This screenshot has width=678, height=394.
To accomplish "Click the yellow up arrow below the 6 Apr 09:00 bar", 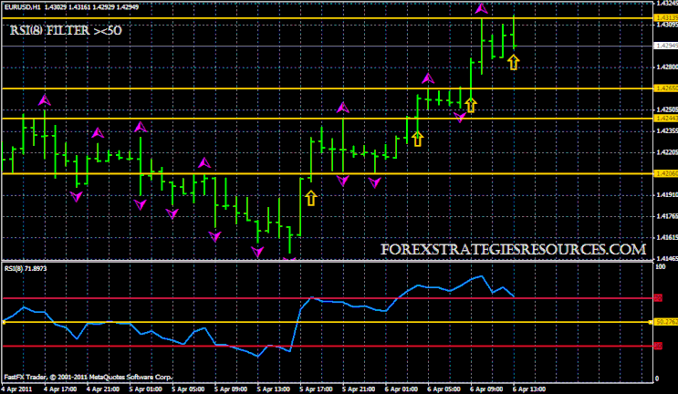I will (471, 105).
